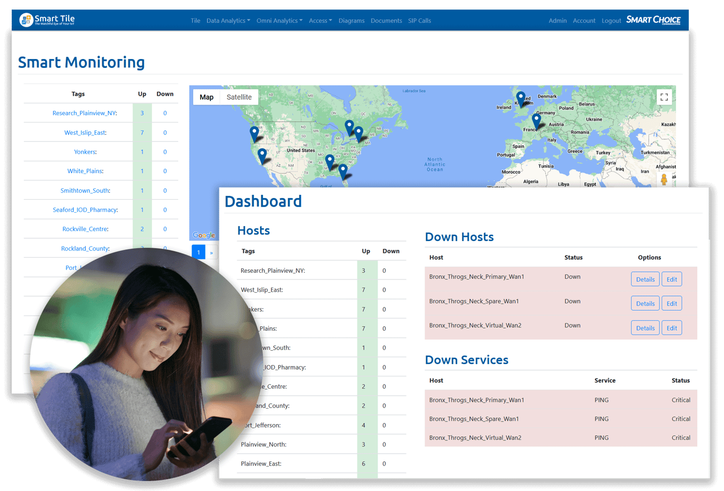Click Edit for Bronx_Throgs_Neck_Spare_Wan1

[x=672, y=303]
